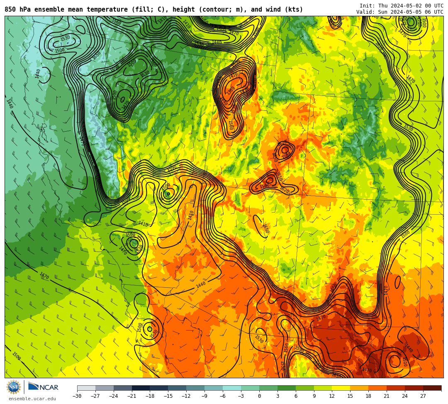Pick the colorbar swatch between 24 and 27

pyautogui.click(x=414, y=388)
